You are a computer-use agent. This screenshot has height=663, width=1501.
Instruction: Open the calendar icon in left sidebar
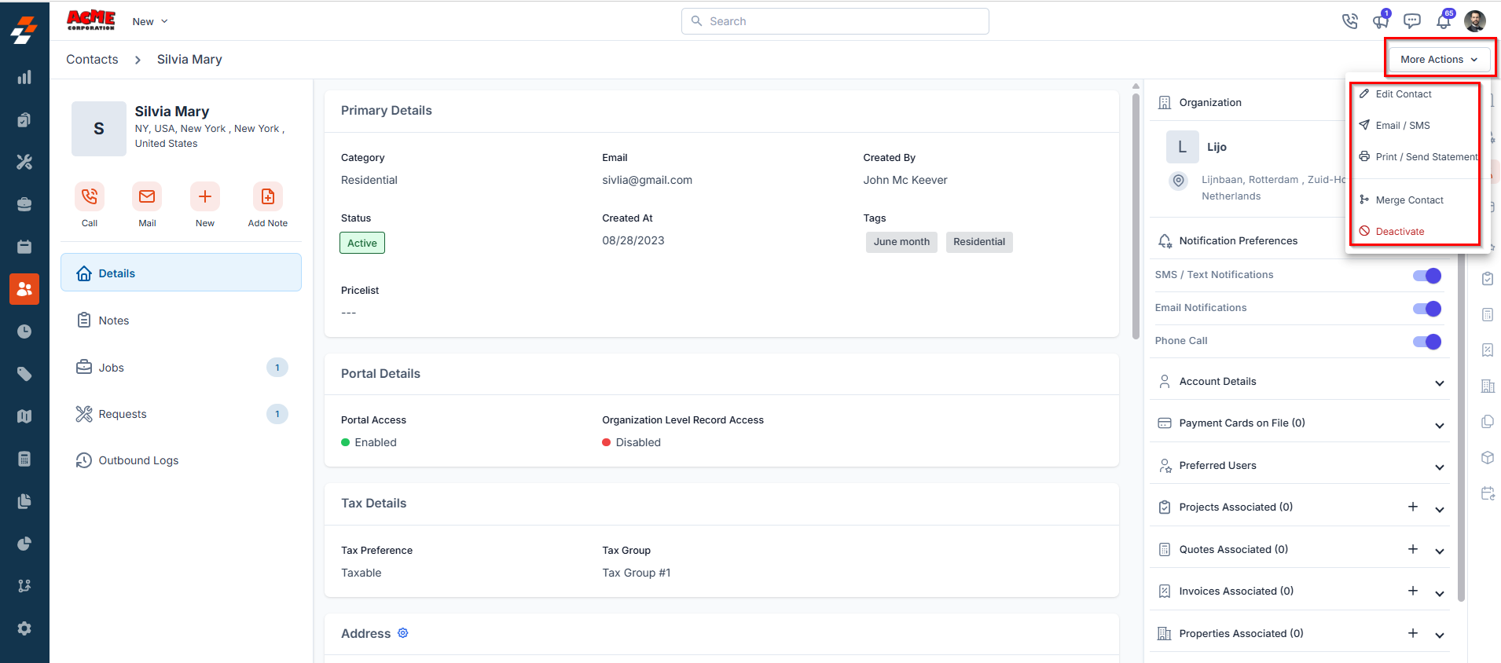(24, 247)
